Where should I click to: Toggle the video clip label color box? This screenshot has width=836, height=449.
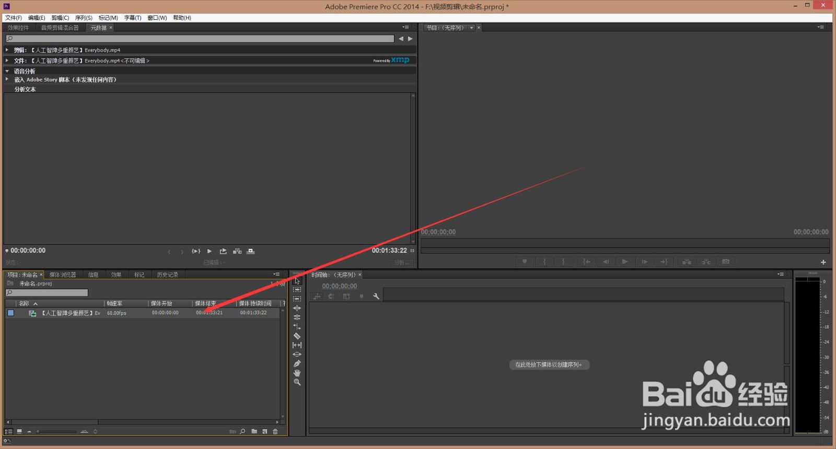[10, 313]
